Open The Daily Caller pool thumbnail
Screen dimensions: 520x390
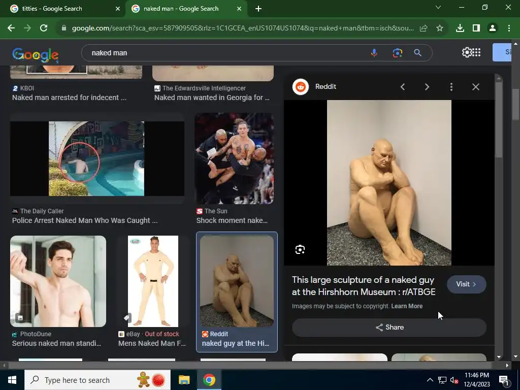click(x=97, y=158)
